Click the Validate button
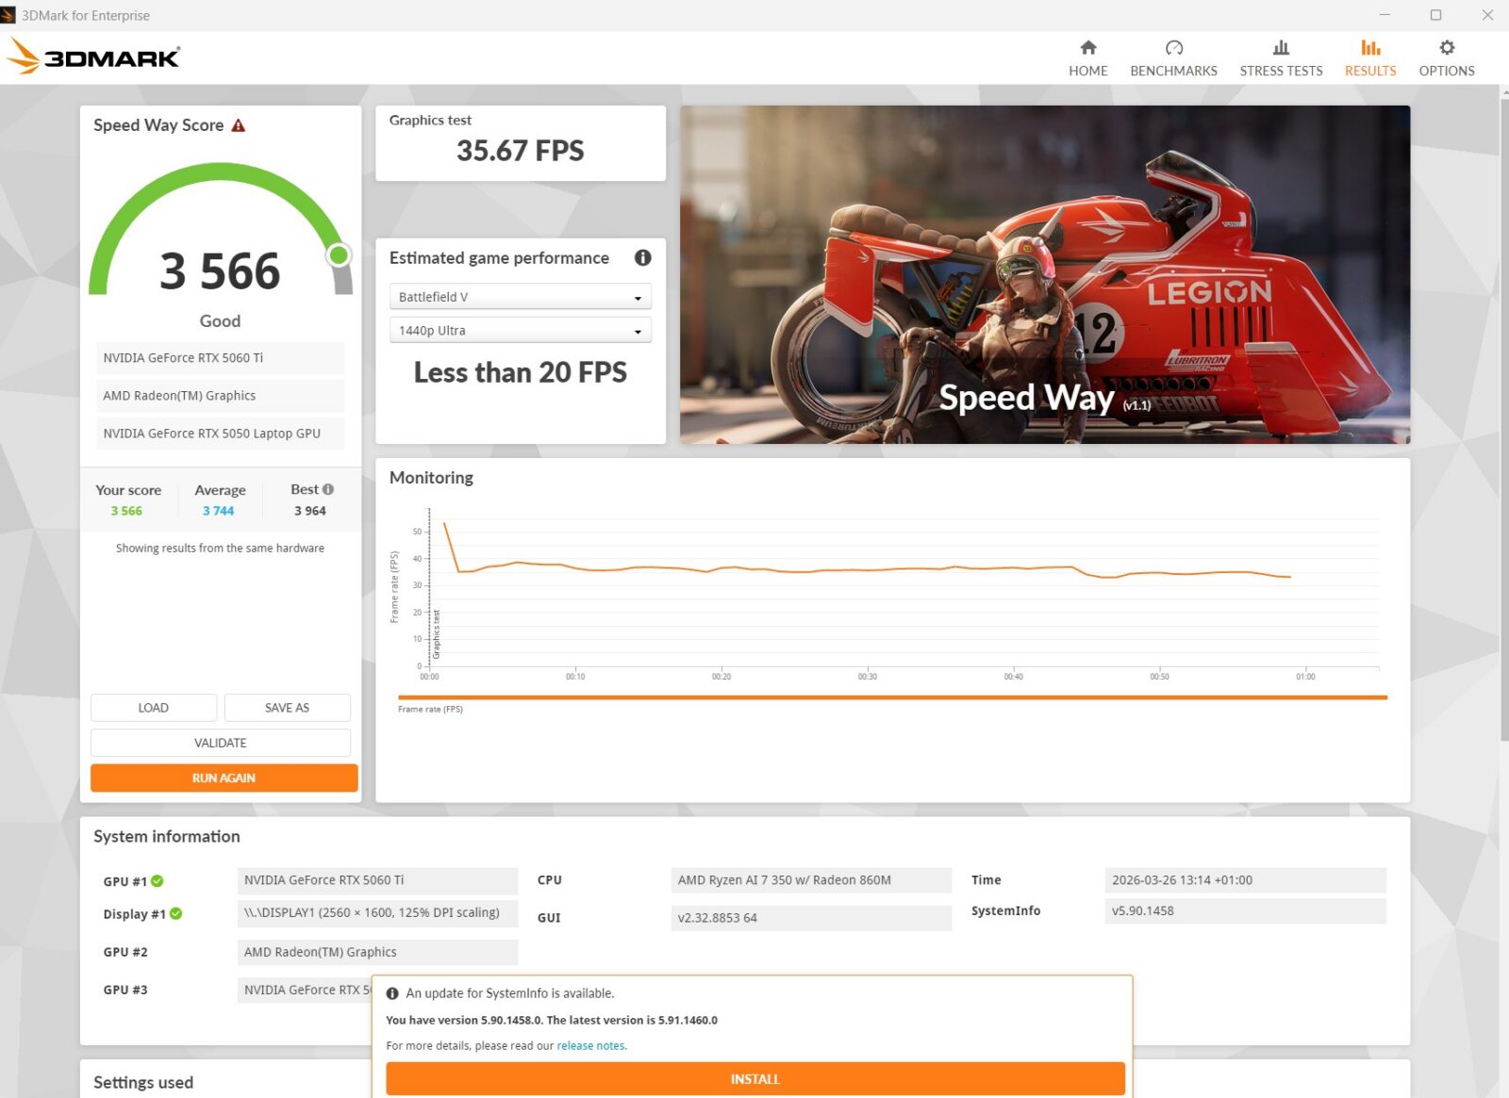1509x1098 pixels. coord(220,743)
